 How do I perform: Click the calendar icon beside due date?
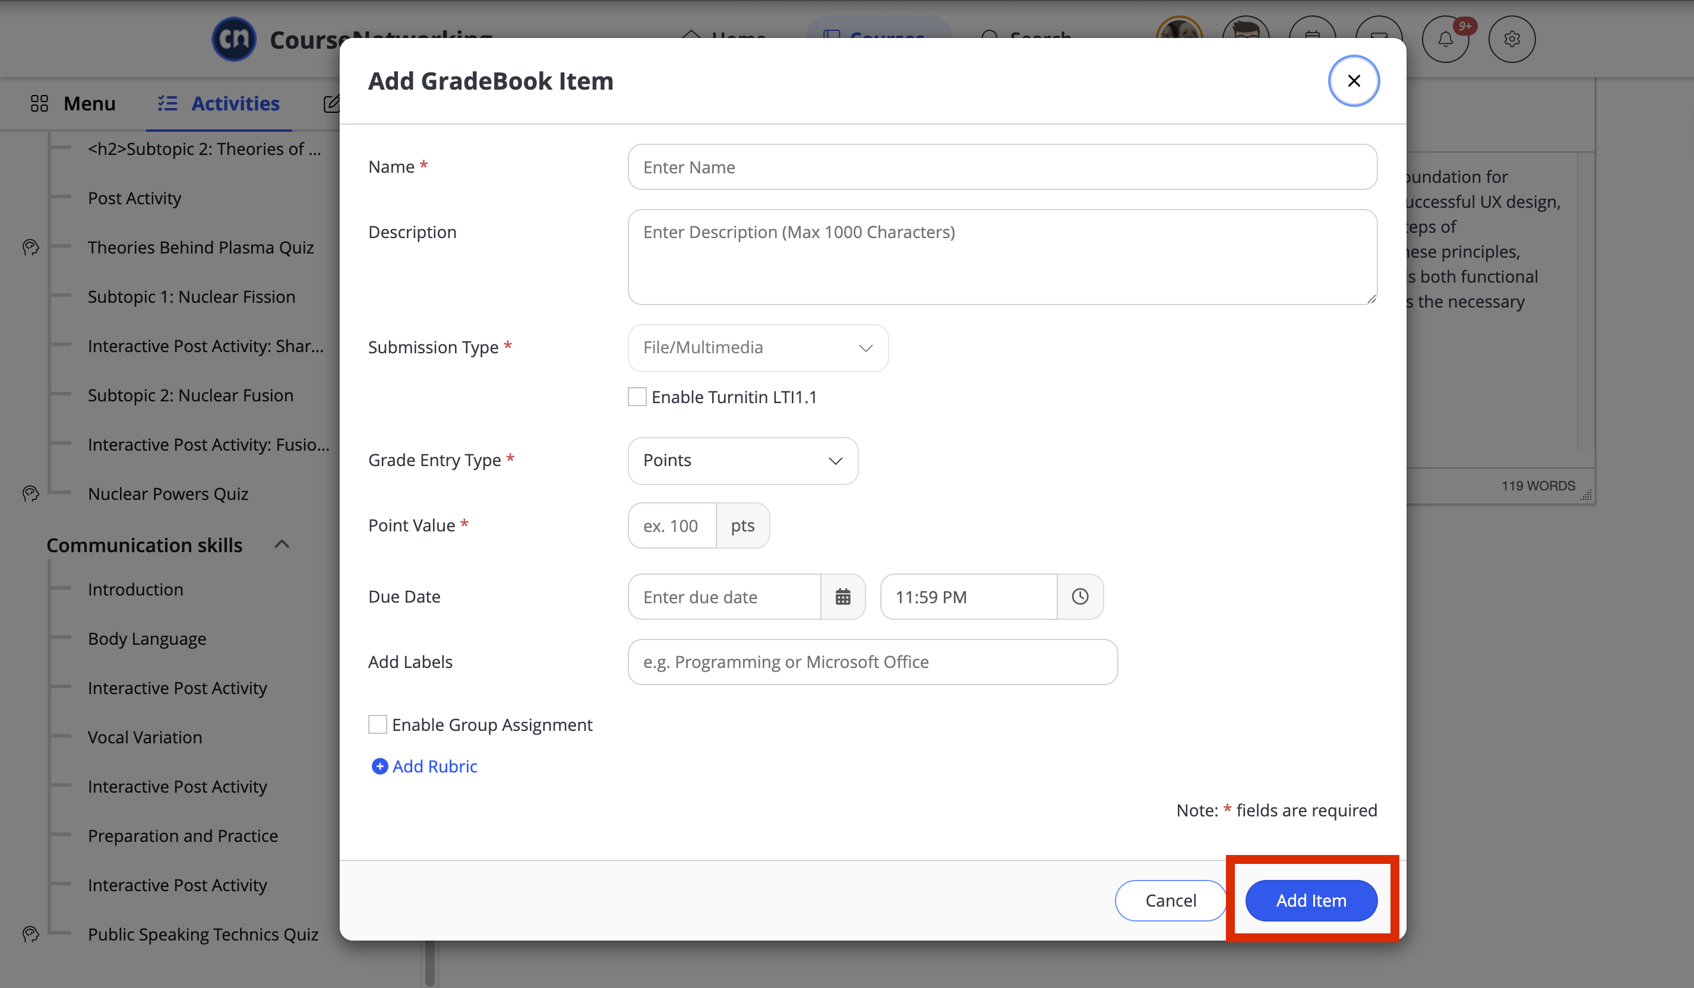click(x=842, y=597)
